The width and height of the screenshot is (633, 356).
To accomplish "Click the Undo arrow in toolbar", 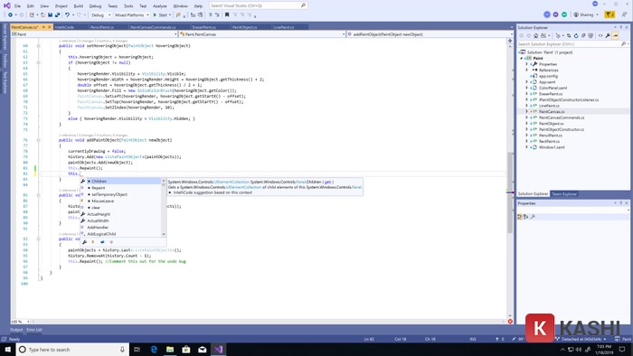I will point(68,15).
